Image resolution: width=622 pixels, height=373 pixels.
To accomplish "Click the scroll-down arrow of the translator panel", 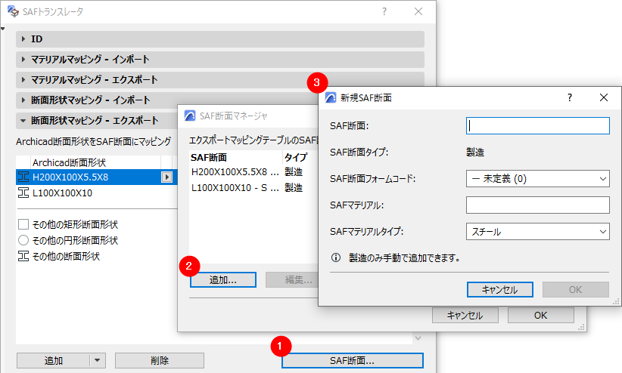I will pos(418,338).
